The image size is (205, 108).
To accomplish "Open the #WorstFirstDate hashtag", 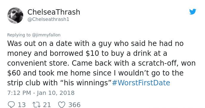I will pyautogui.click(x=141, y=83).
